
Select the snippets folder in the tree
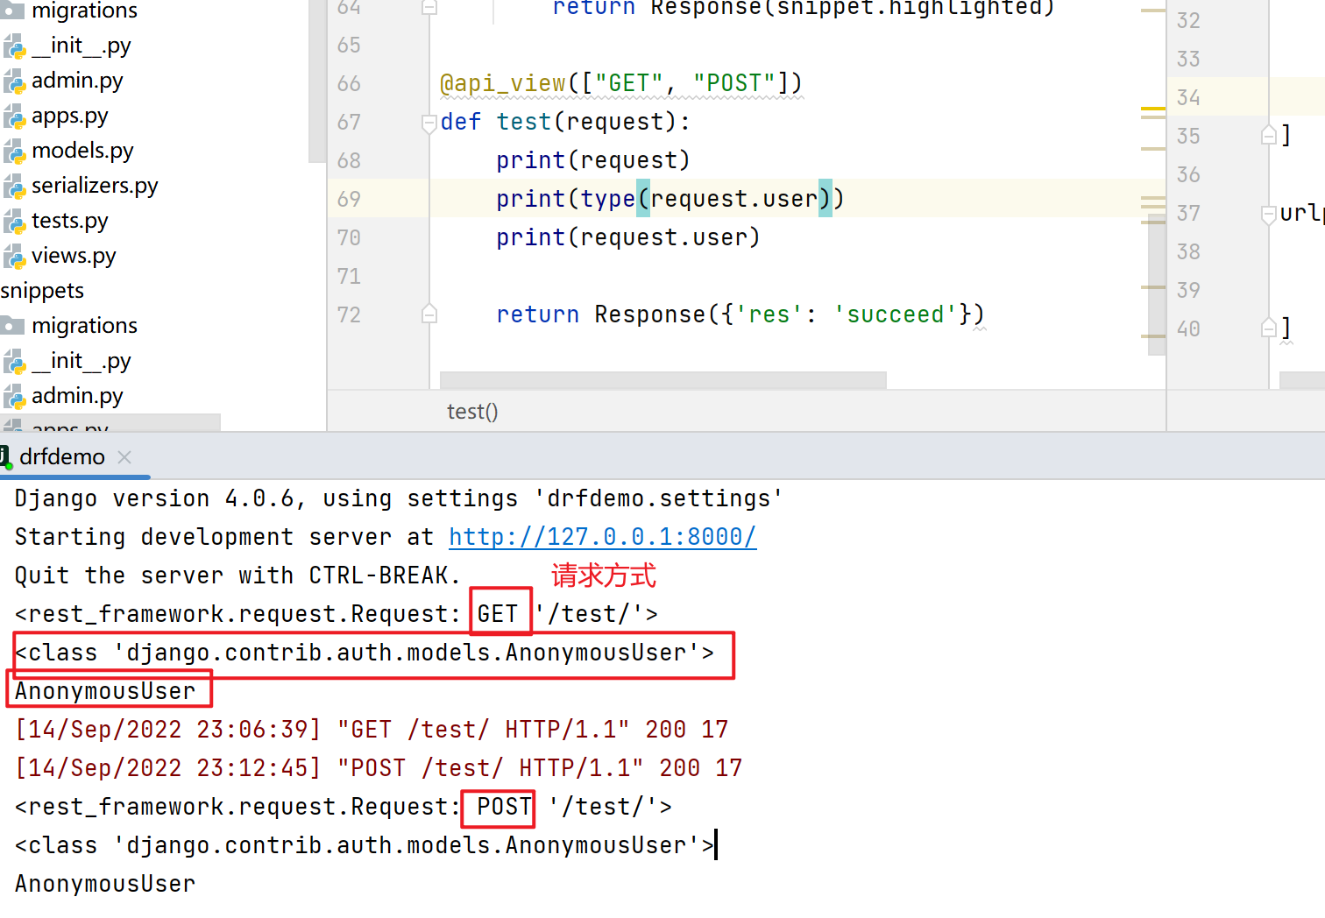[x=42, y=291]
